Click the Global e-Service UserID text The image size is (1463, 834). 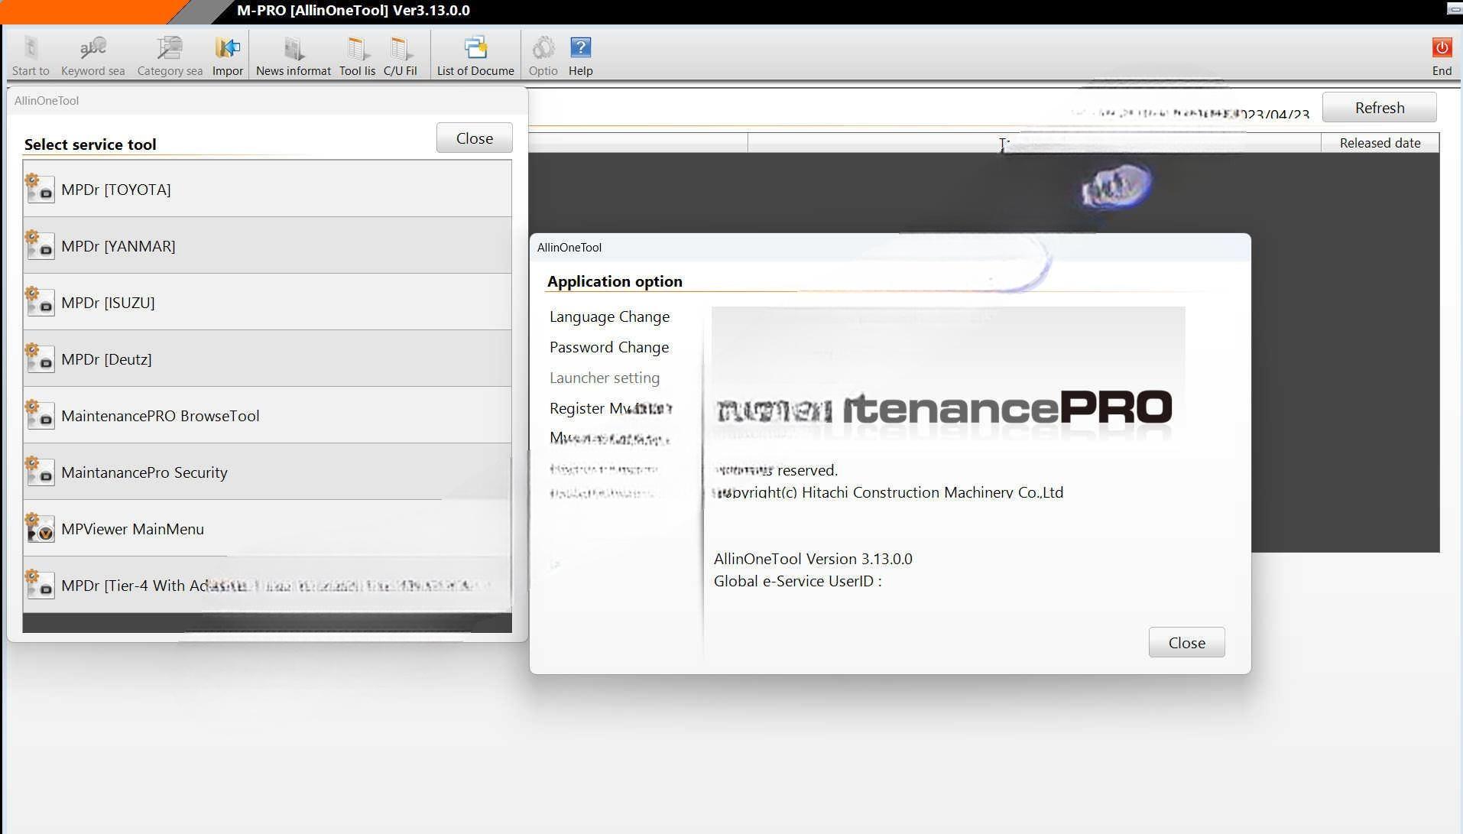[x=798, y=581]
